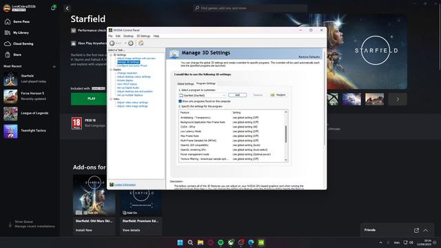Viewport: 441px width, 248px height.
Task: Click the settings list scrollbar thumb
Action: point(286,134)
